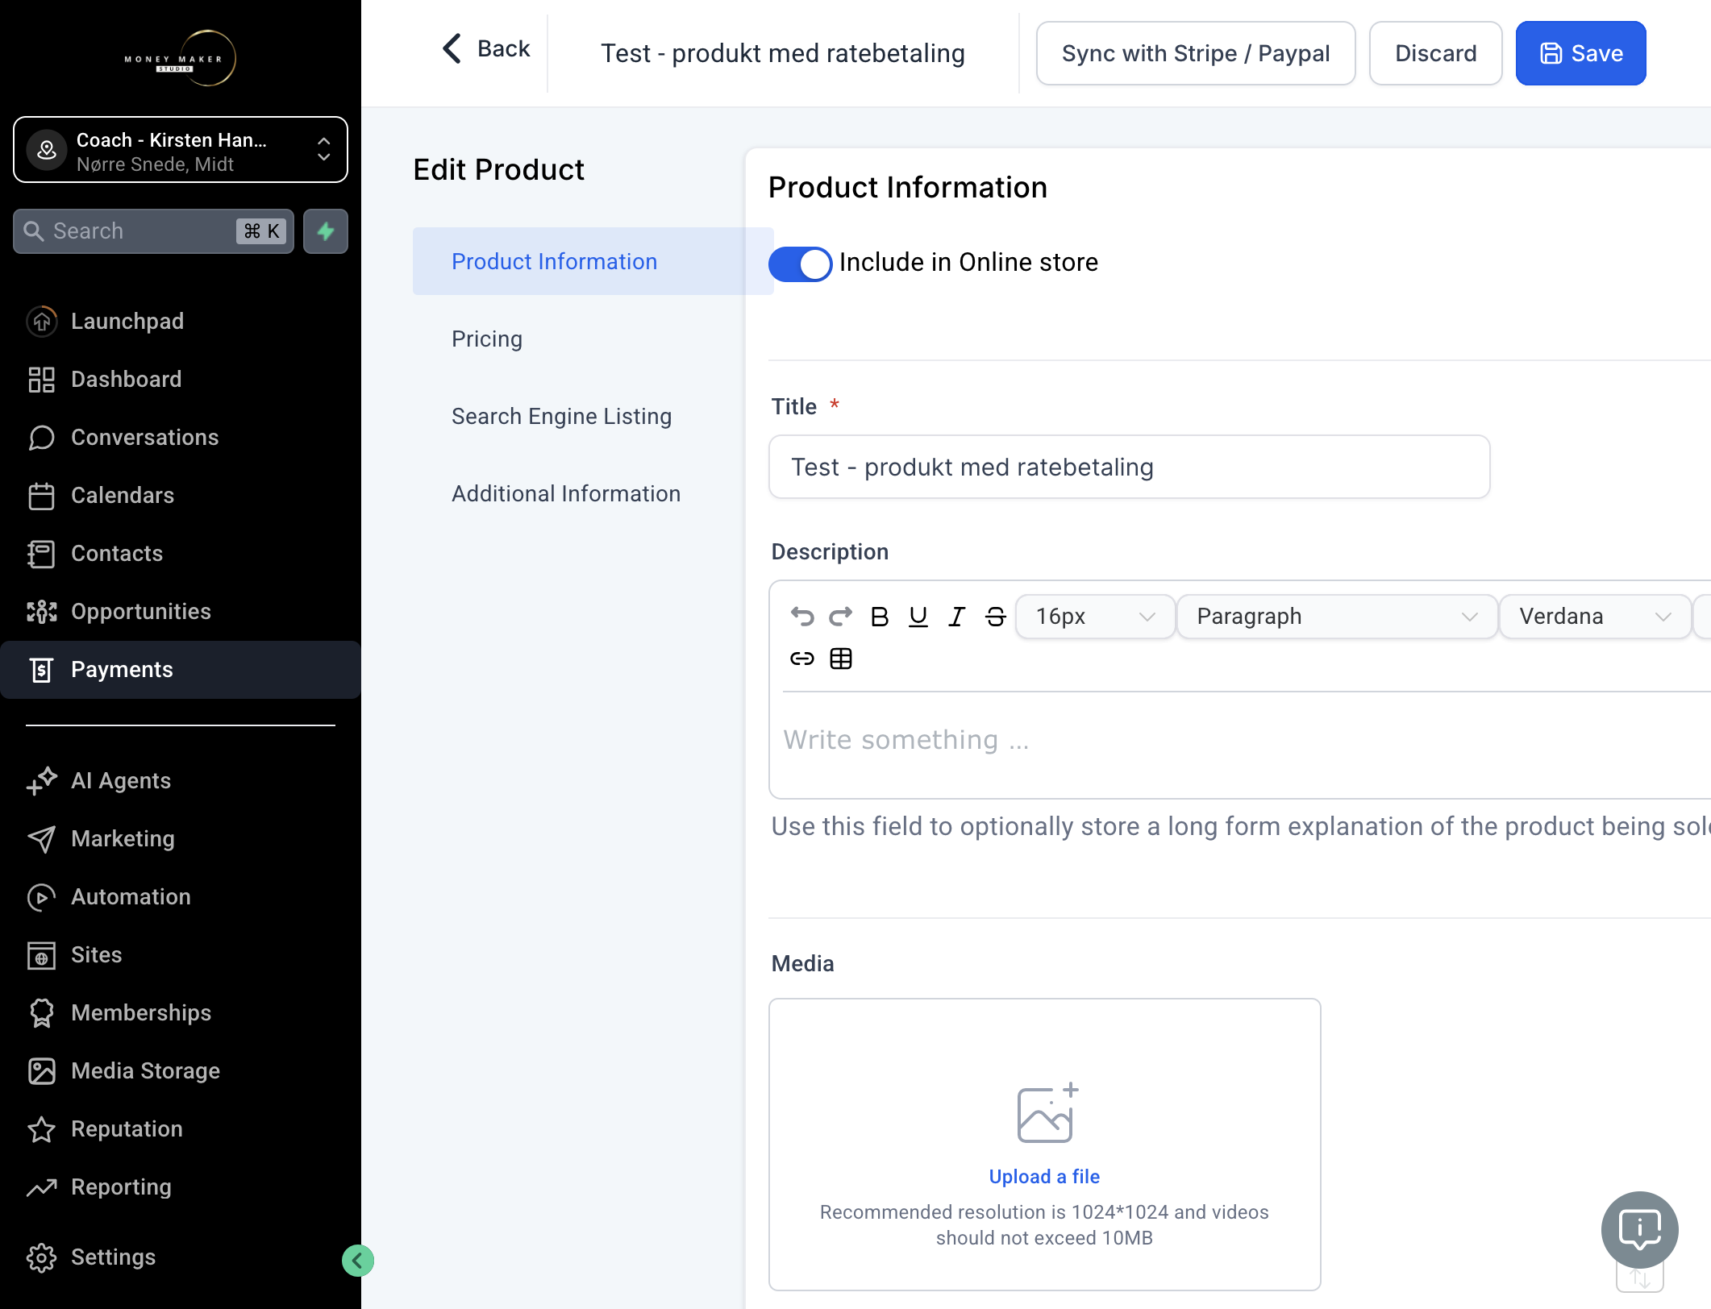Toggle Include in Online store switch
1711x1309 pixels.
pyautogui.click(x=800, y=264)
